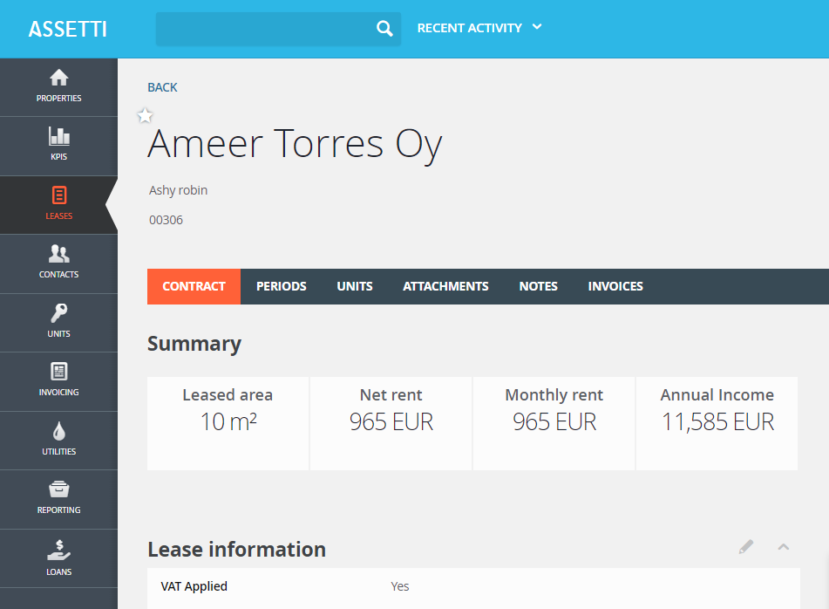Go to Invoicing in the sidebar

coord(58,381)
